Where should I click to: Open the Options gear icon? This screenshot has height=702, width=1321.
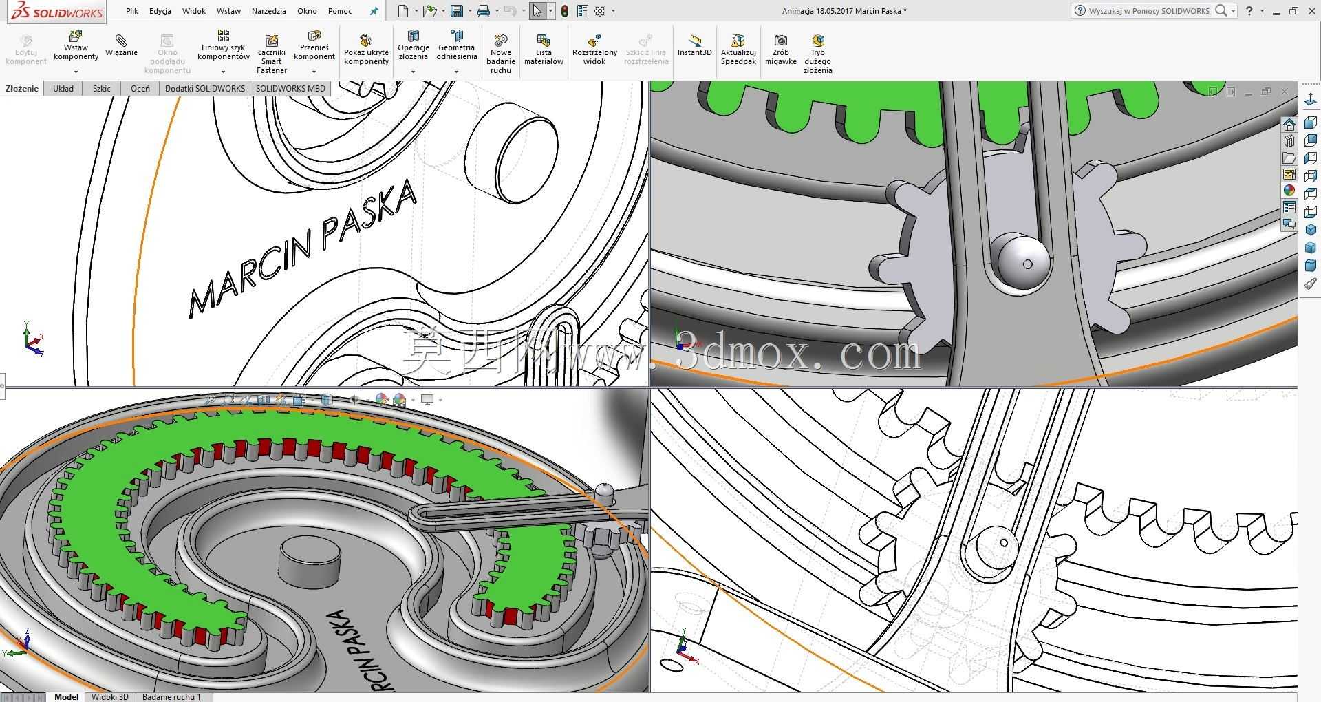point(600,11)
